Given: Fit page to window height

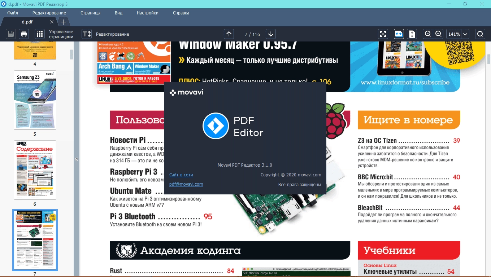Looking at the screenshot, I should [x=412, y=34].
